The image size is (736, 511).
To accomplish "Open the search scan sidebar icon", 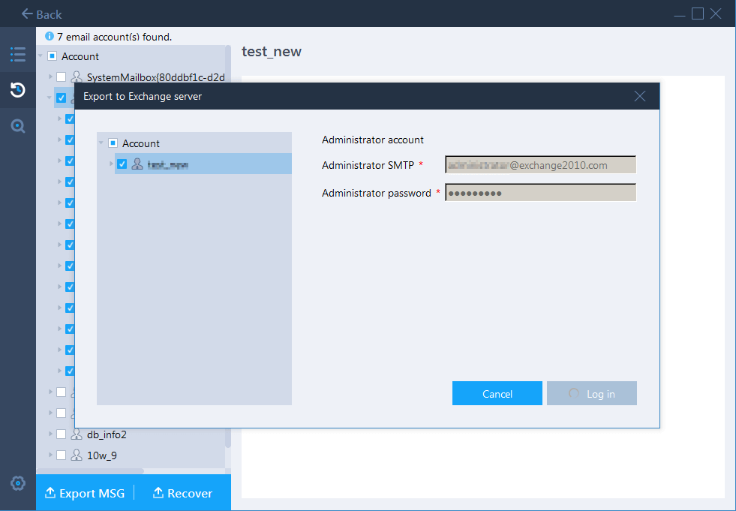I will click(x=17, y=126).
